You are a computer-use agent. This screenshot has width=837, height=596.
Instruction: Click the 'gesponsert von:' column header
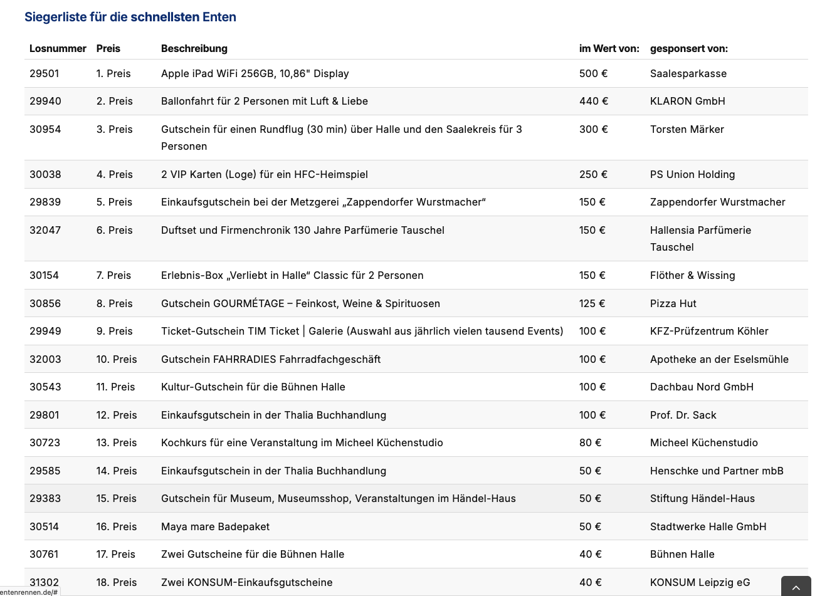[x=688, y=48]
